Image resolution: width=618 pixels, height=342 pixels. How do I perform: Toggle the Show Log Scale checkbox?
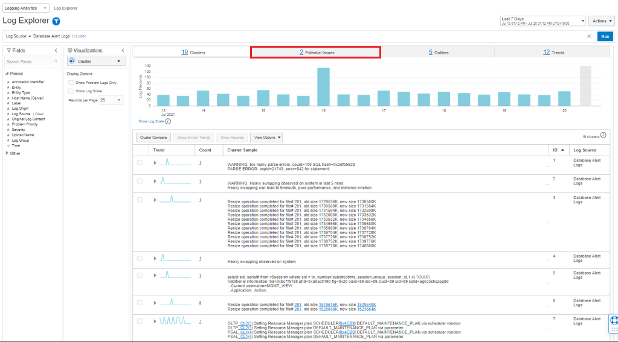71,90
